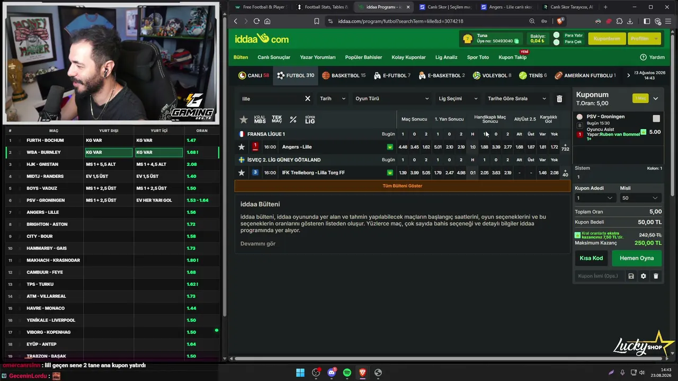The height and width of the screenshot is (381, 678).
Task: Select the Kral MBS filter icon
Action: click(x=260, y=120)
